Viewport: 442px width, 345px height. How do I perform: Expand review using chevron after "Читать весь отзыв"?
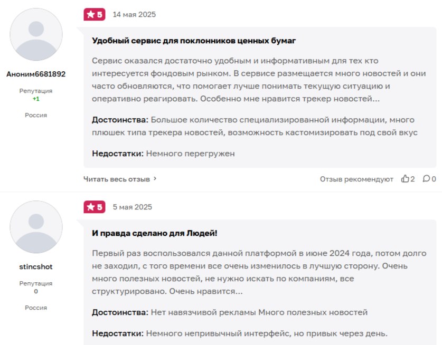(x=155, y=179)
